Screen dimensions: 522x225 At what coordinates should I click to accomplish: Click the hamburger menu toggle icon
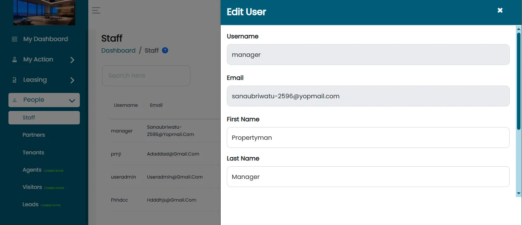click(96, 10)
